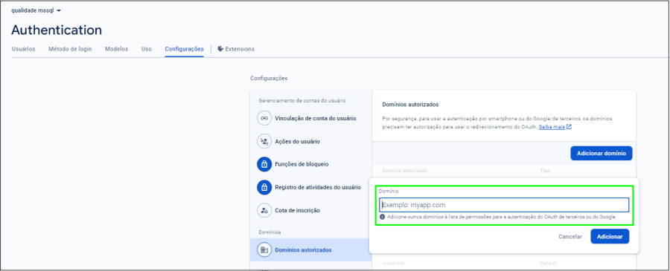Click the Domínio autorizado column header

405,171
